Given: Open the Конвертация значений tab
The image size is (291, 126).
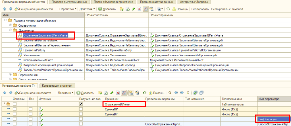Looking at the screenshot, I should [57, 85].
